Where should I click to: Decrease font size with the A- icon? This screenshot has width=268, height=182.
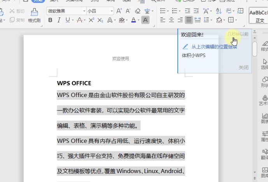[x=128, y=11]
